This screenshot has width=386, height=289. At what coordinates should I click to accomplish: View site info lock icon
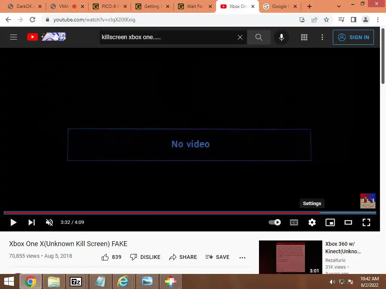point(47,20)
